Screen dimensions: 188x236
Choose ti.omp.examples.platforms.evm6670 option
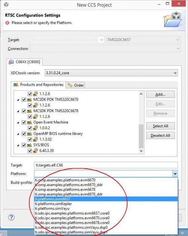(x=106, y=180)
